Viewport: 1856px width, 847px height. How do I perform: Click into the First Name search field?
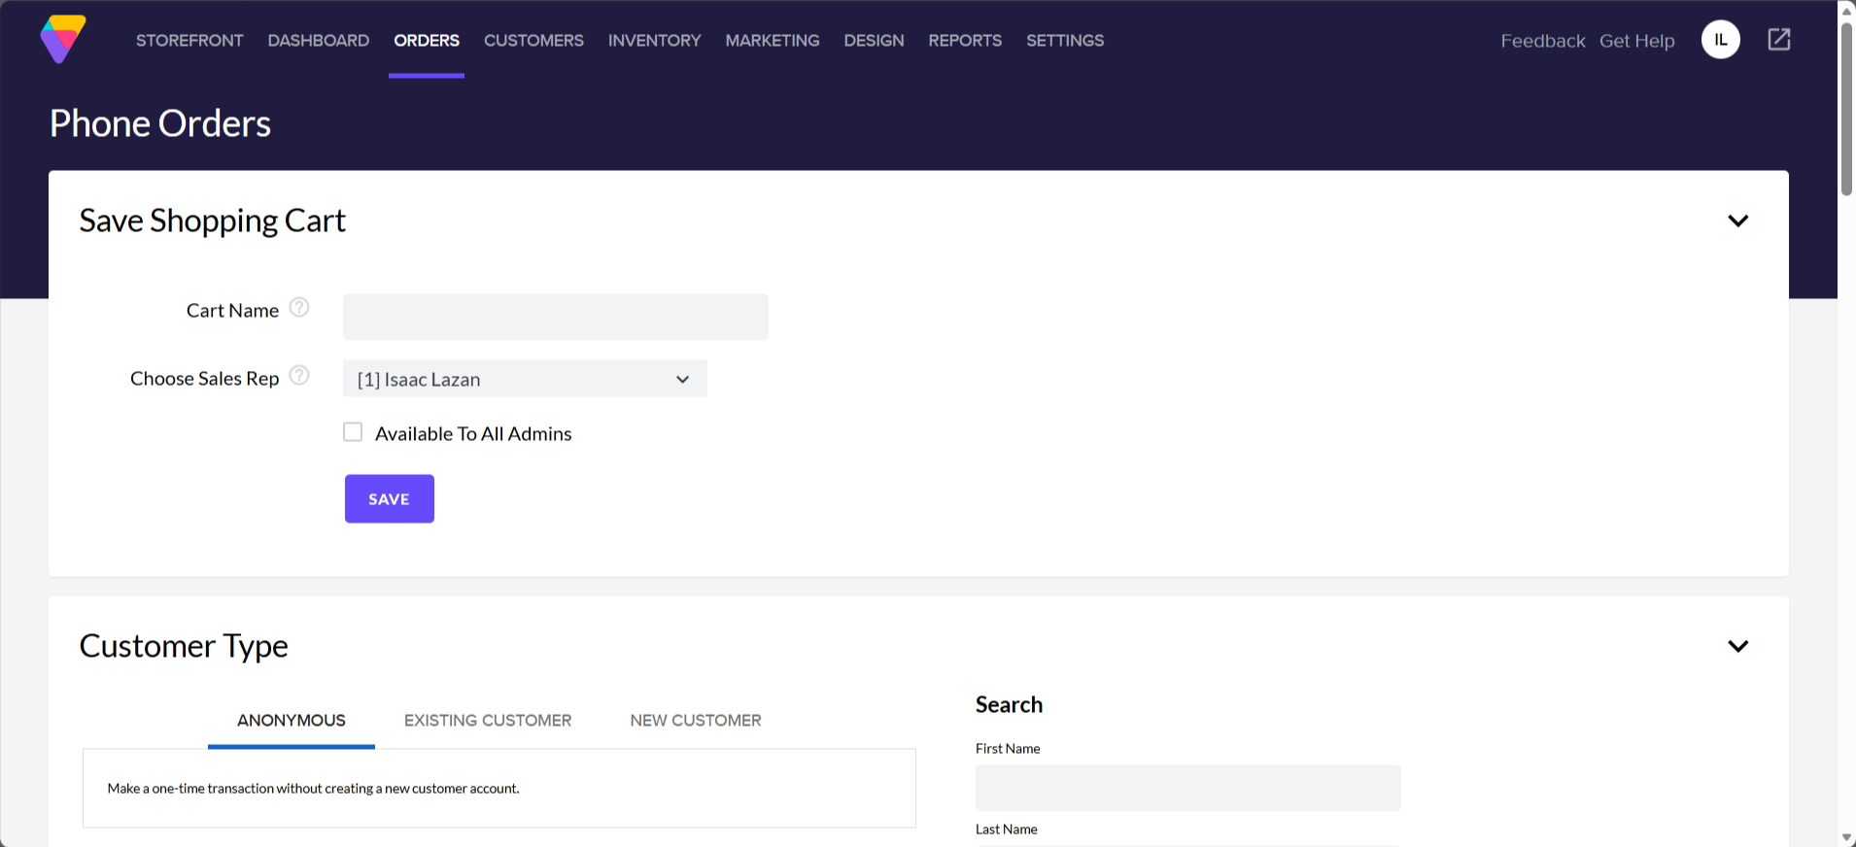click(x=1188, y=788)
